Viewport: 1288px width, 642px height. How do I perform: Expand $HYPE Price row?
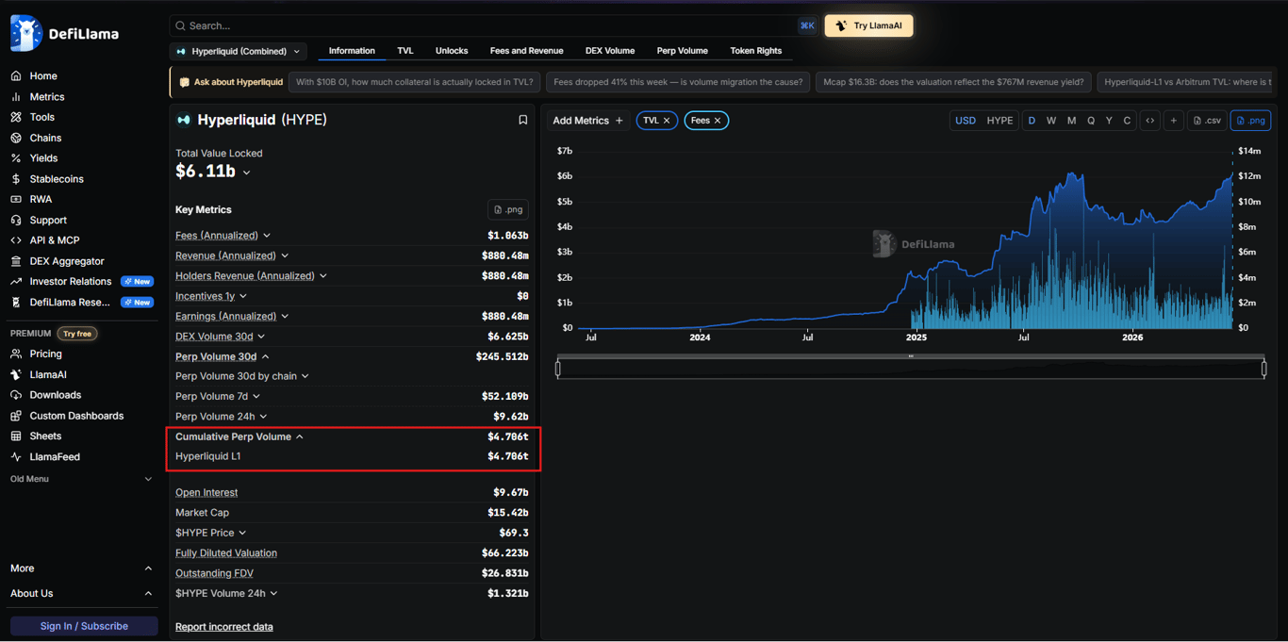[242, 534]
